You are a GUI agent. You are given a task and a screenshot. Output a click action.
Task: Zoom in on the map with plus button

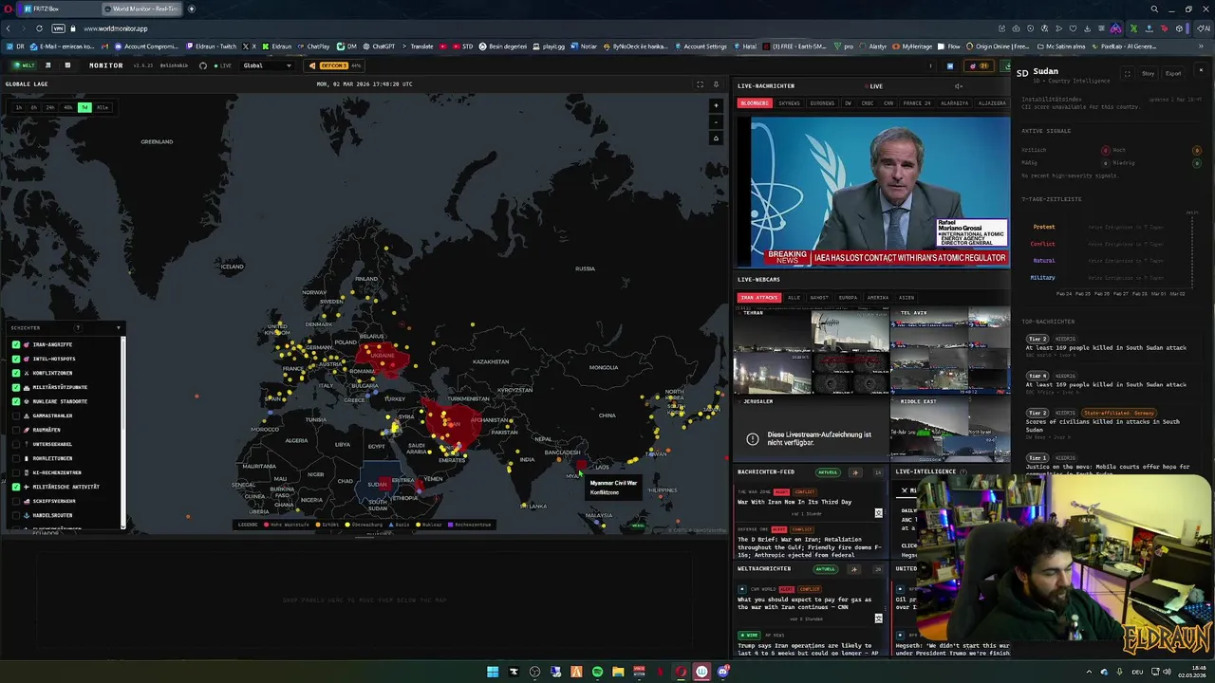(716, 106)
